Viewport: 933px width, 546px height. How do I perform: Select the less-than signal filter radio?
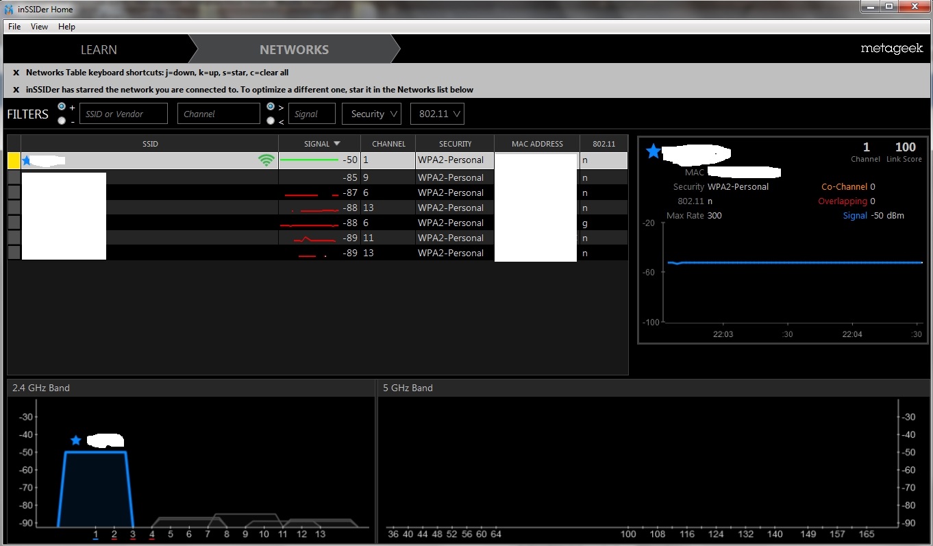coord(271,121)
